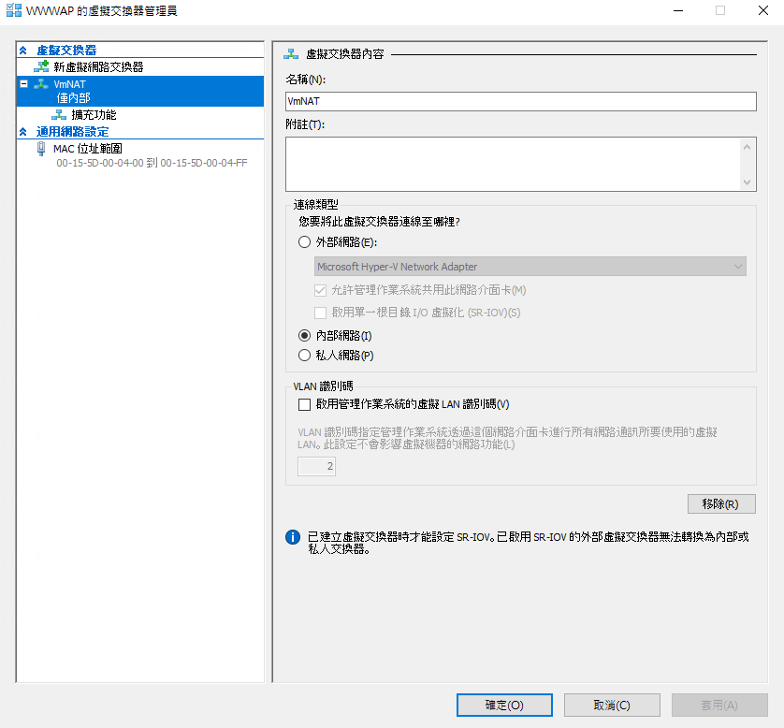Click the 移除 button
The height and width of the screenshot is (728, 784).
click(720, 504)
